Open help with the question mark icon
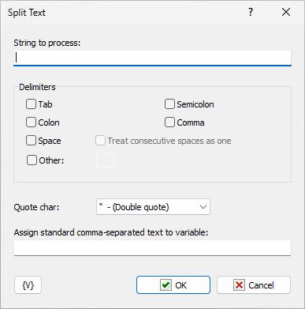 point(251,12)
